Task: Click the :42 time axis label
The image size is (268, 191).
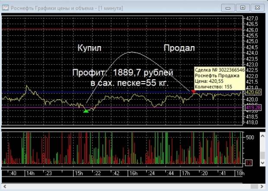Action: coord(116,173)
